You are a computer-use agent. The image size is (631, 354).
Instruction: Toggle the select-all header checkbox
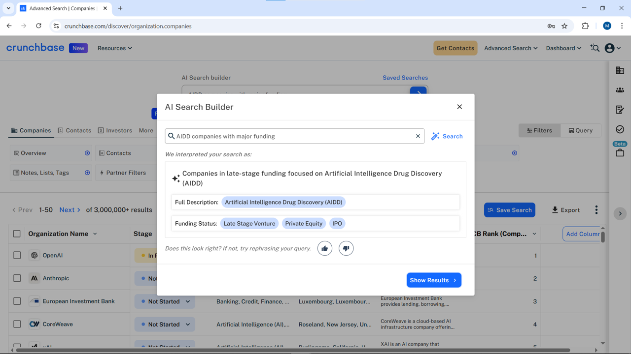[17, 234]
